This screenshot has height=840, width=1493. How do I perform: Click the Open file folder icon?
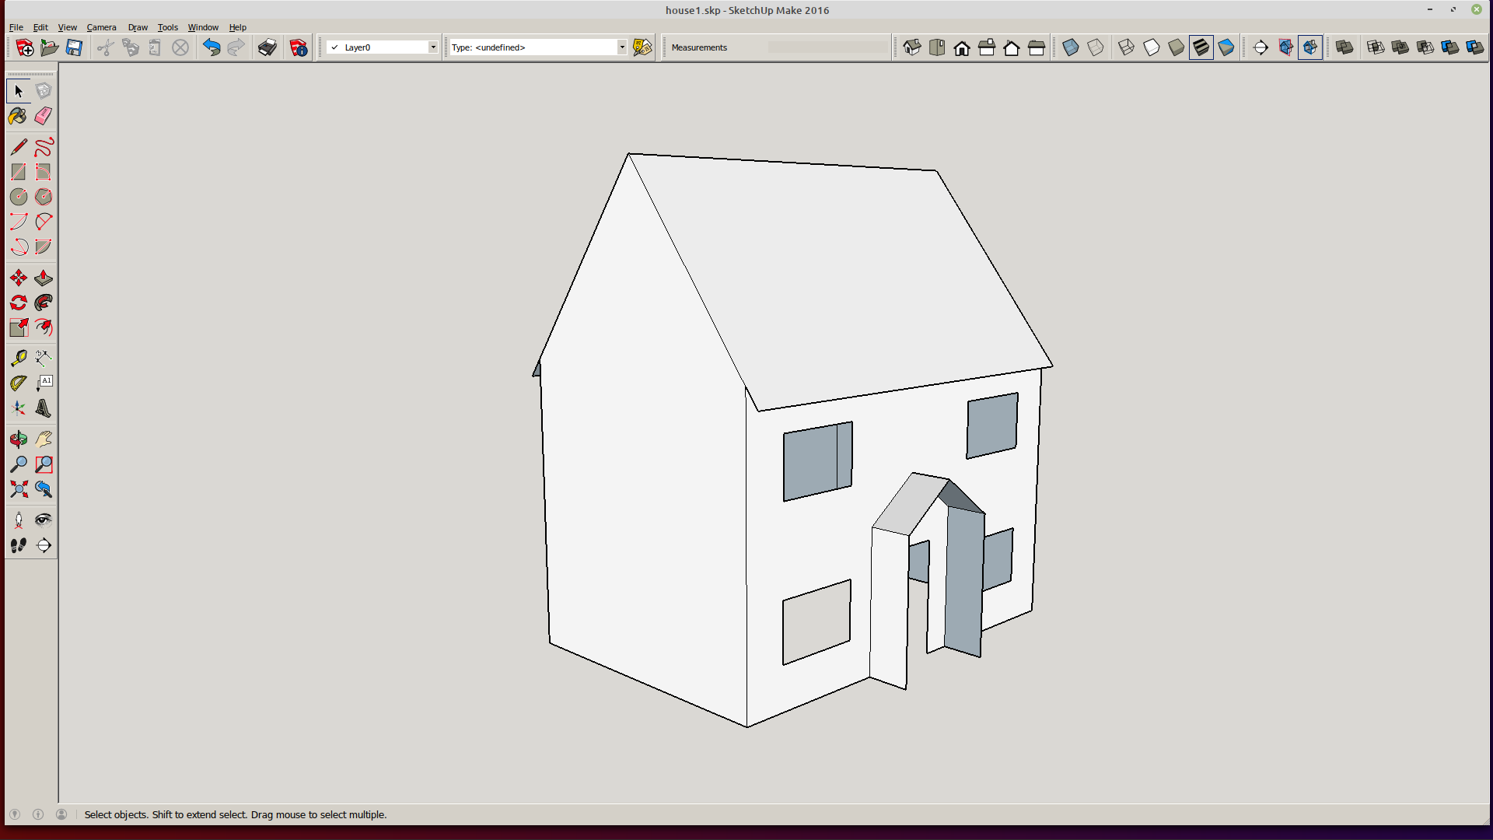pyautogui.click(x=49, y=47)
